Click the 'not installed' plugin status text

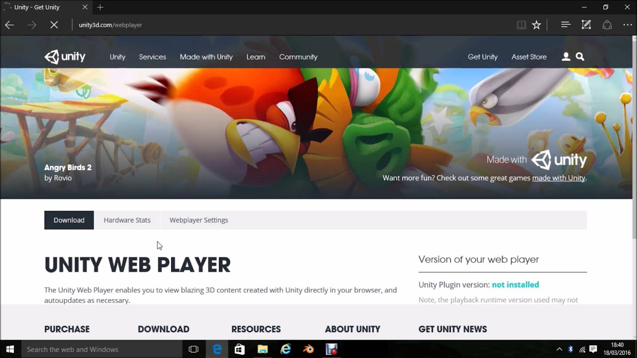[515, 285]
